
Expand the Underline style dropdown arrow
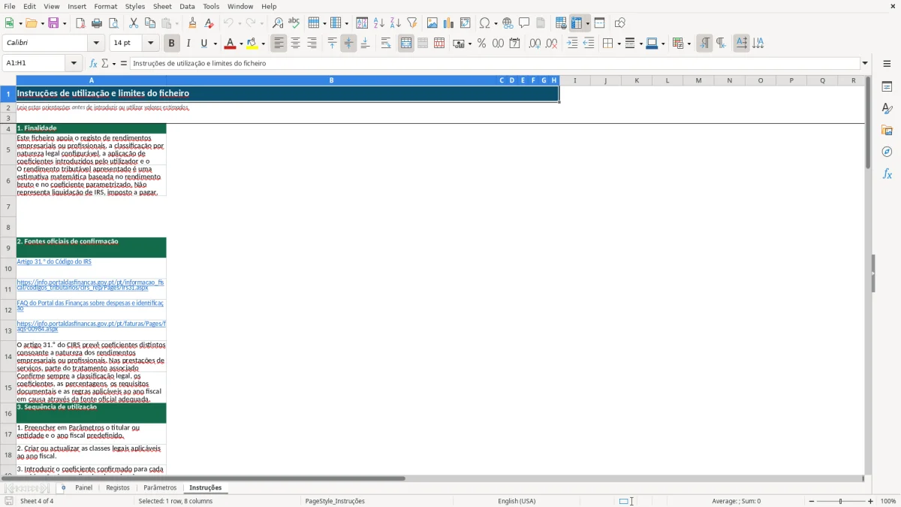click(x=215, y=44)
